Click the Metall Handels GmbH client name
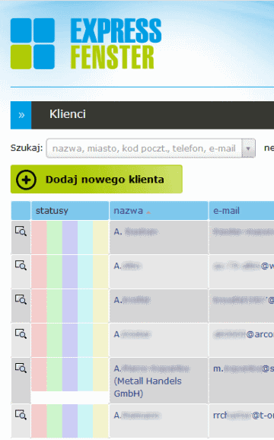Screen dimensions: 274x440 (151, 381)
